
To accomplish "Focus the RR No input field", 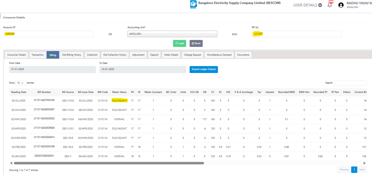I will tap(297, 34).
